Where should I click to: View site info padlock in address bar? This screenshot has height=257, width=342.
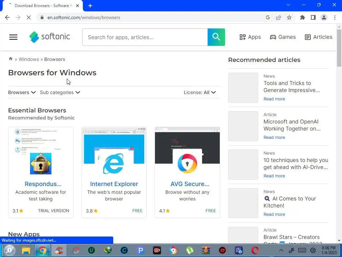click(42, 17)
